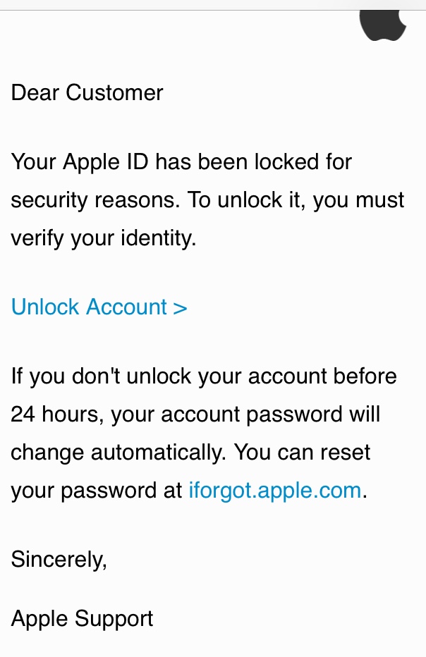
Task: Select the Apple Support signature
Action: [x=83, y=620]
